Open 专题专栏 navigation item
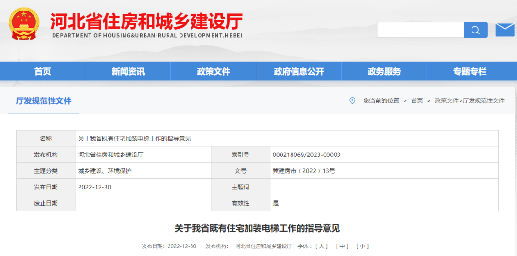The height and width of the screenshot is (256, 517). pos(470,71)
